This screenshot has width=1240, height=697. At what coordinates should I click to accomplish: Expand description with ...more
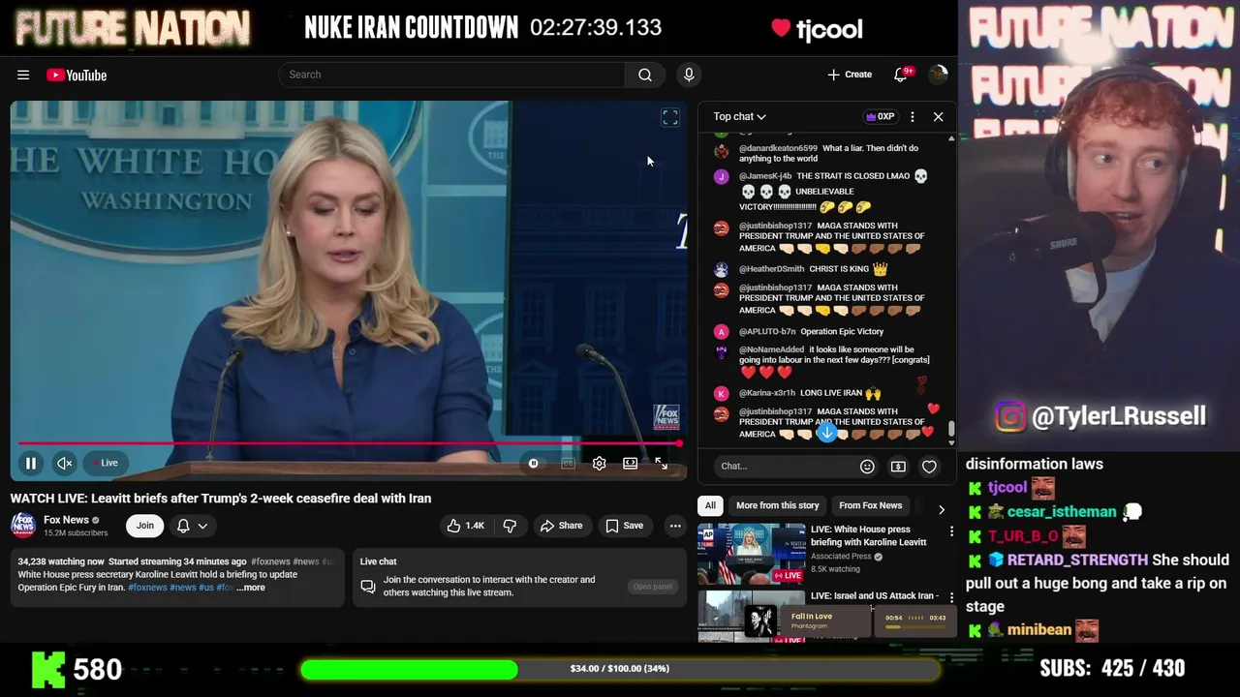click(x=250, y=588)
